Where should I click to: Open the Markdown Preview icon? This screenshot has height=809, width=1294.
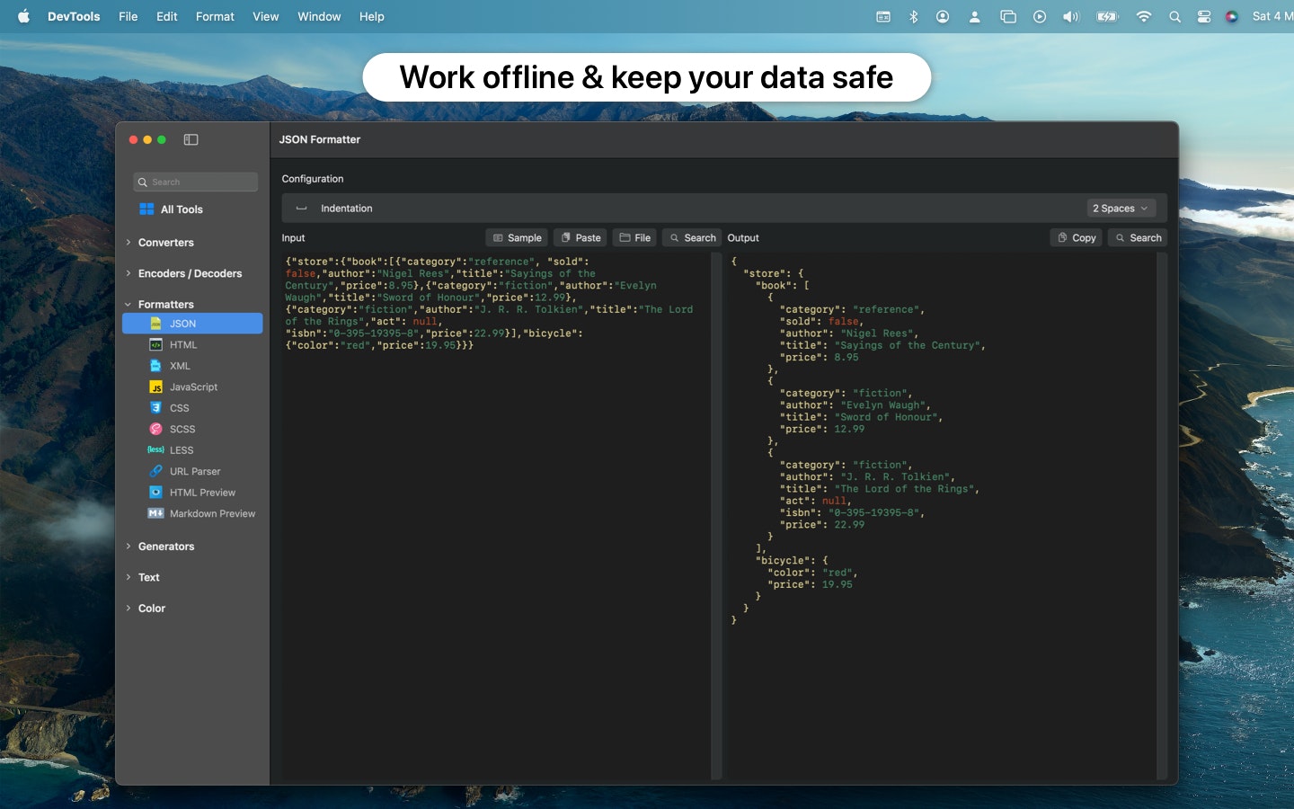pos(155,513)
